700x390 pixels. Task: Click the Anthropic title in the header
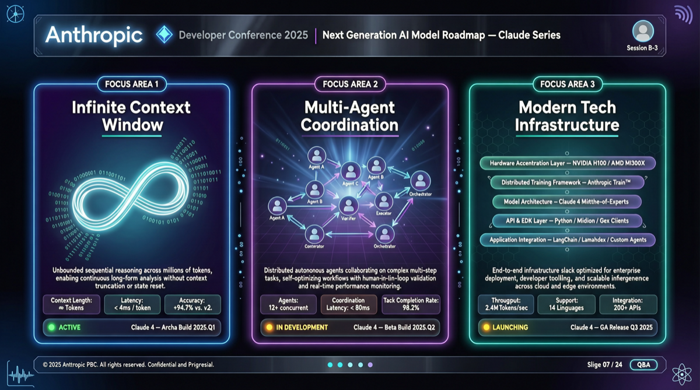pyautogui.click(x=94, y=35)
